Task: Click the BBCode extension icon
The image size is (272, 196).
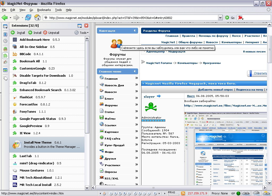Action: pyautogui.click(x=15, y=54)
